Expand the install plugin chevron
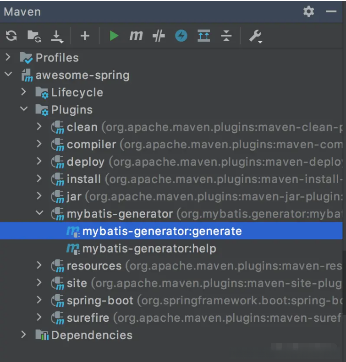346x362 pixels. coord(39,178)
